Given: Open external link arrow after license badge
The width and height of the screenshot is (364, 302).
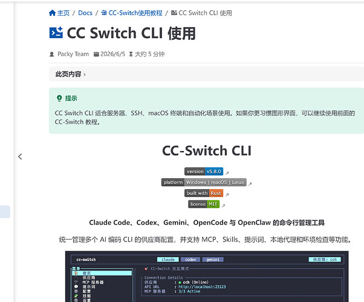Looking at the screenshot, I should click(x=224, y=205).
